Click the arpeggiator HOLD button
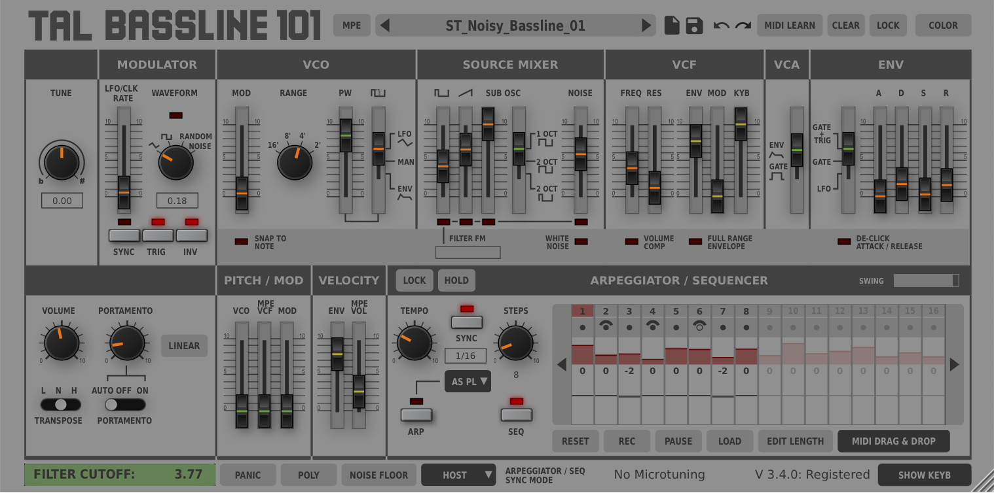Viewport: 994px width, 493px height. point(456,280)
